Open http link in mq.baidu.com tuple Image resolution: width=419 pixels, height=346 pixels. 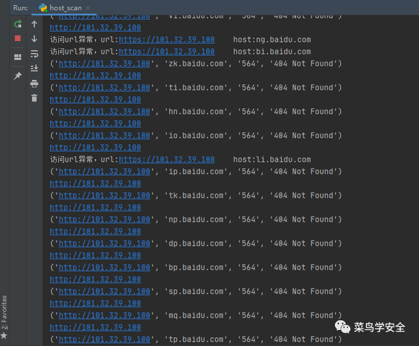[x=105, y=316]
